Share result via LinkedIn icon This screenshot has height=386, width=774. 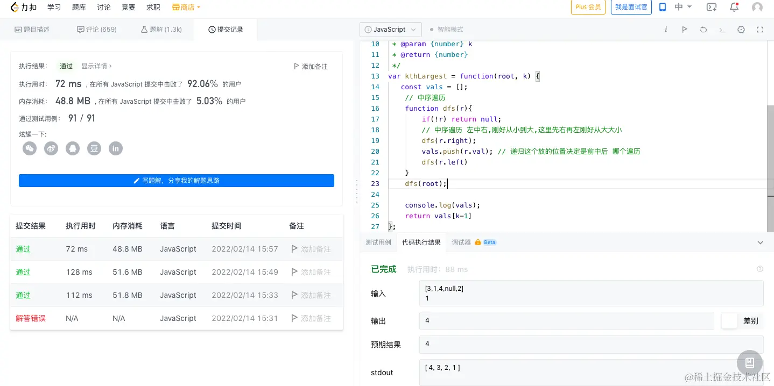116,148
